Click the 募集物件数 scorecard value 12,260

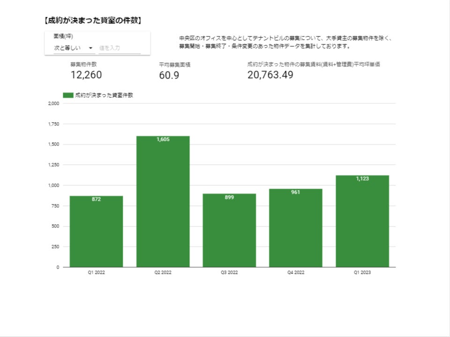[x=86, y=75]
